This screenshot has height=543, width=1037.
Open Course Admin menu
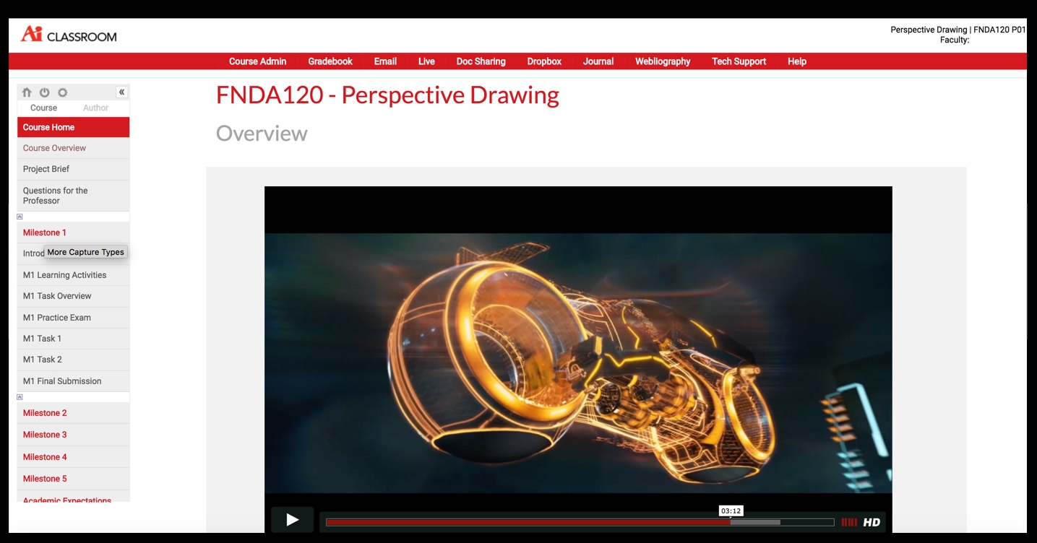(x=258, y=61)
